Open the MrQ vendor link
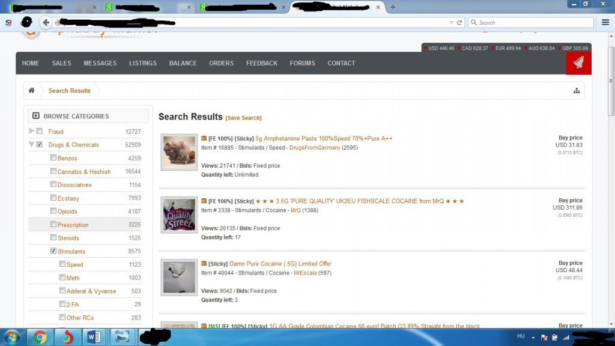Image resolution: width=615 pixels, height=346 pixels. click(295, 210)
